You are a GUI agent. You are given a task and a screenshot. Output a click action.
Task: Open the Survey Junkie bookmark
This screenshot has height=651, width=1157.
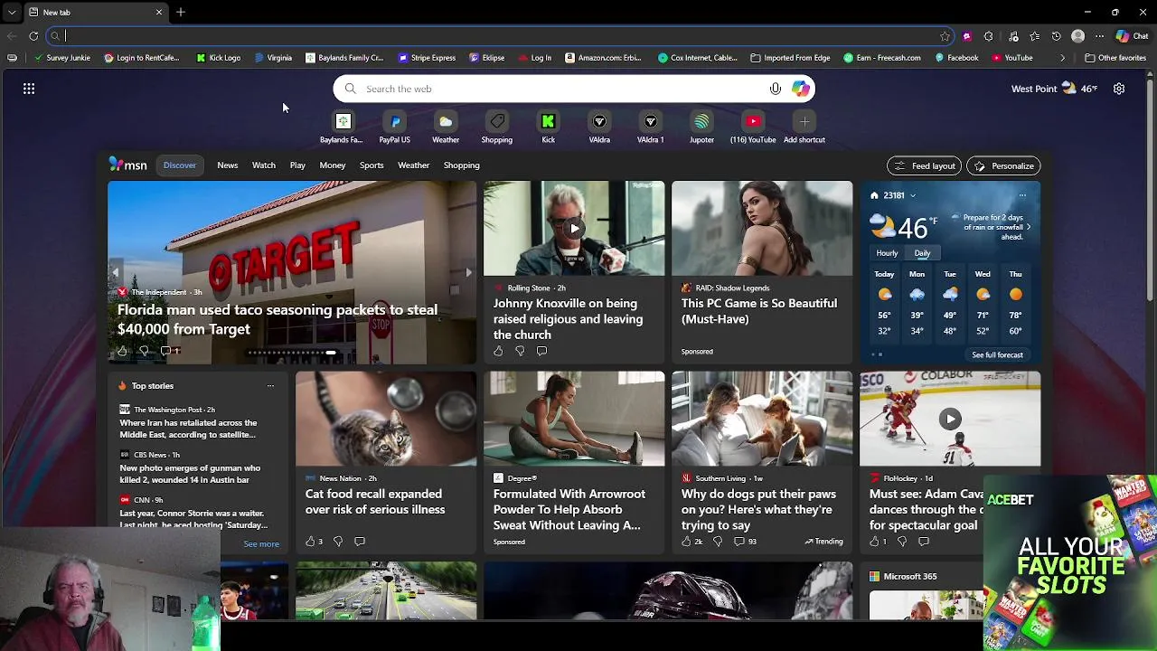61,58
